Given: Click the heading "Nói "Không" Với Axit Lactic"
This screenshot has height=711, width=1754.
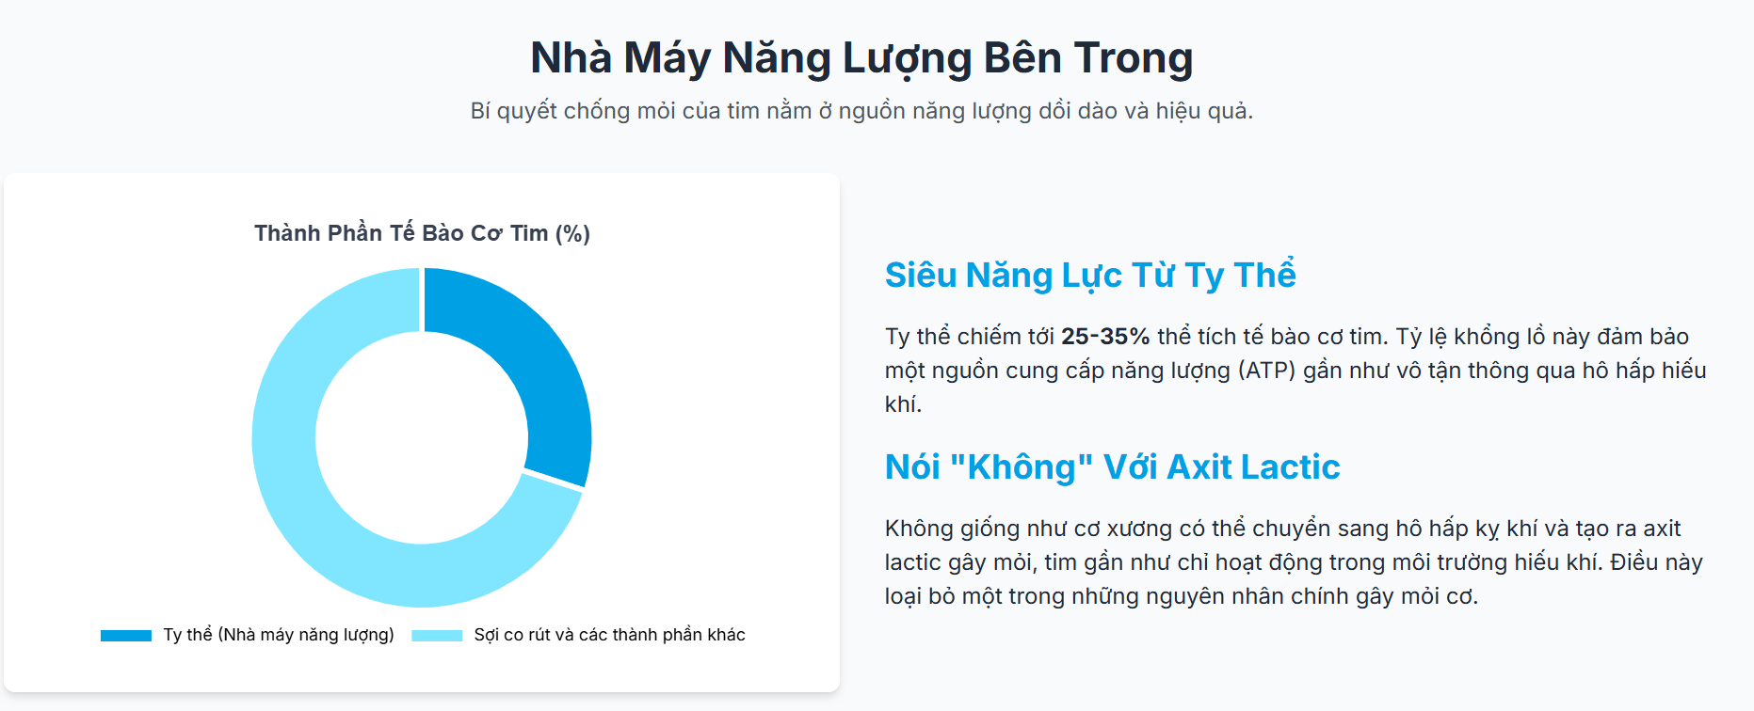Looking at the screenshot, I should [x=1112, y=466].
